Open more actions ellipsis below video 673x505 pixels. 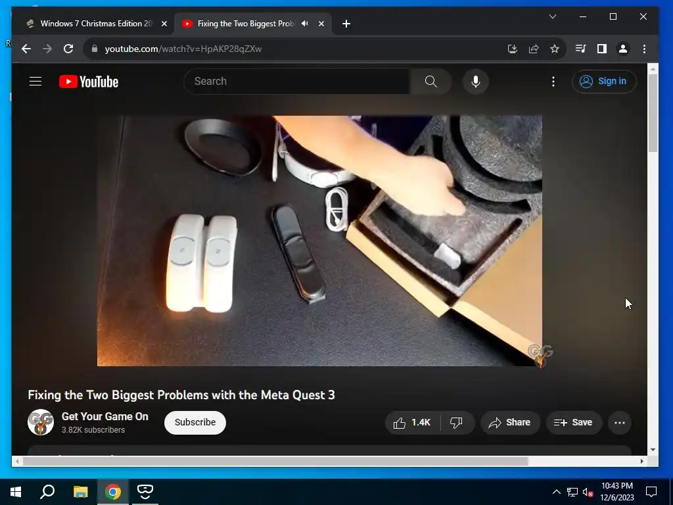click(x=619, y=423)
